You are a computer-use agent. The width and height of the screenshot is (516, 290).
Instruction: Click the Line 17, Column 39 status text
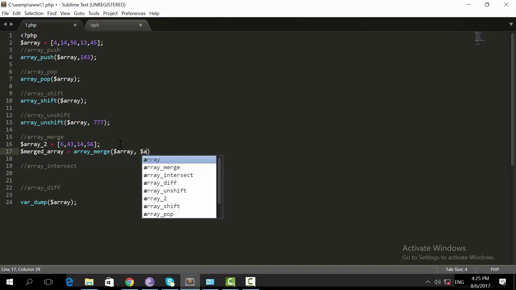pos(21,269)
